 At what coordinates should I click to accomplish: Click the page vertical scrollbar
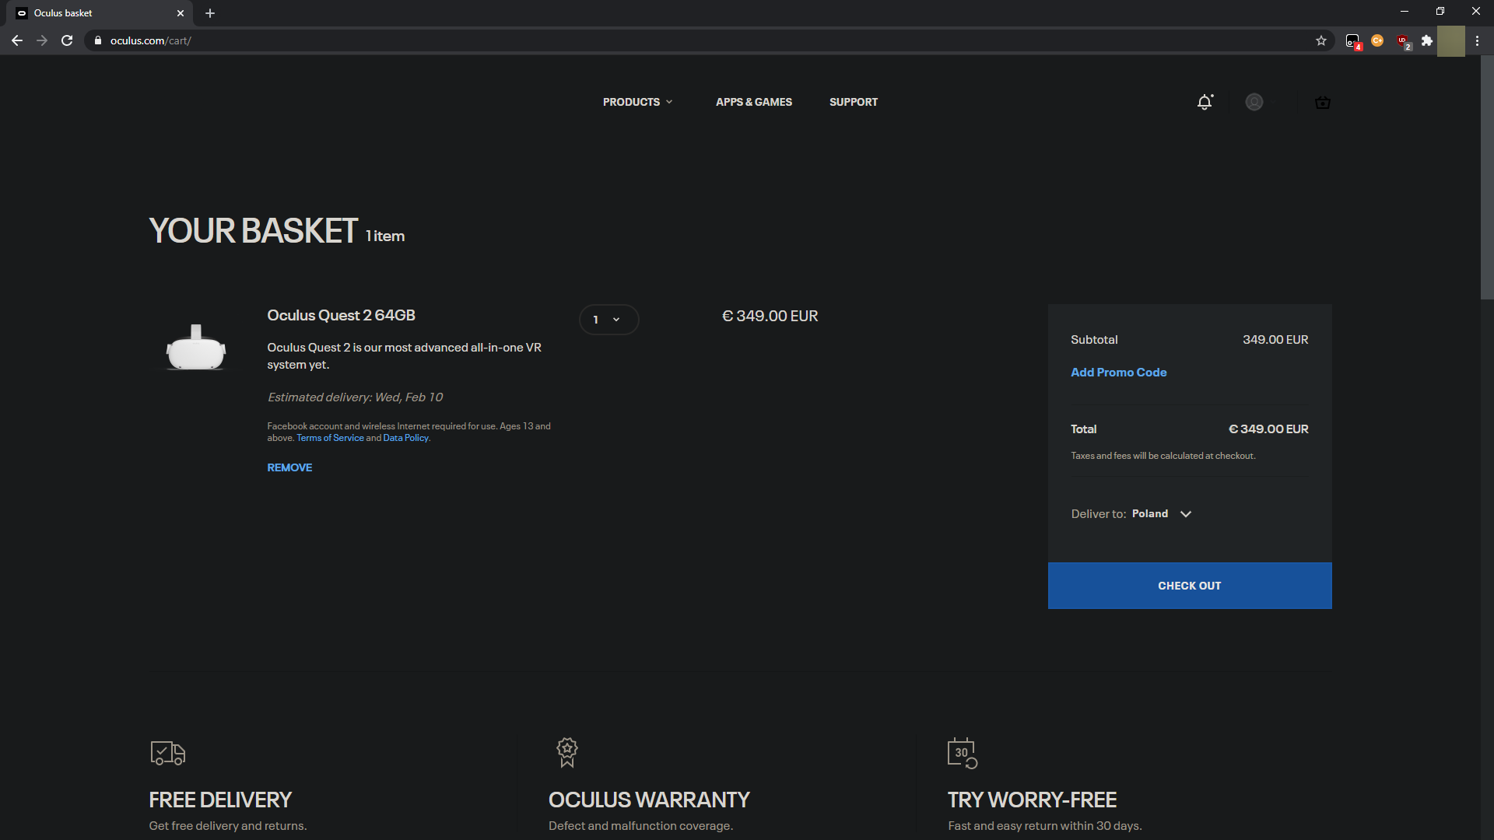point(1486,179)
